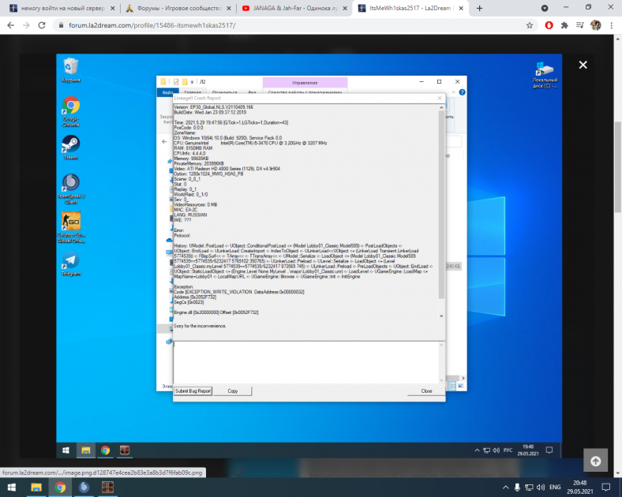Expand hidden system tray icons chevron
Viewport: 622px width, 497px height.
[x=505, y=487]
